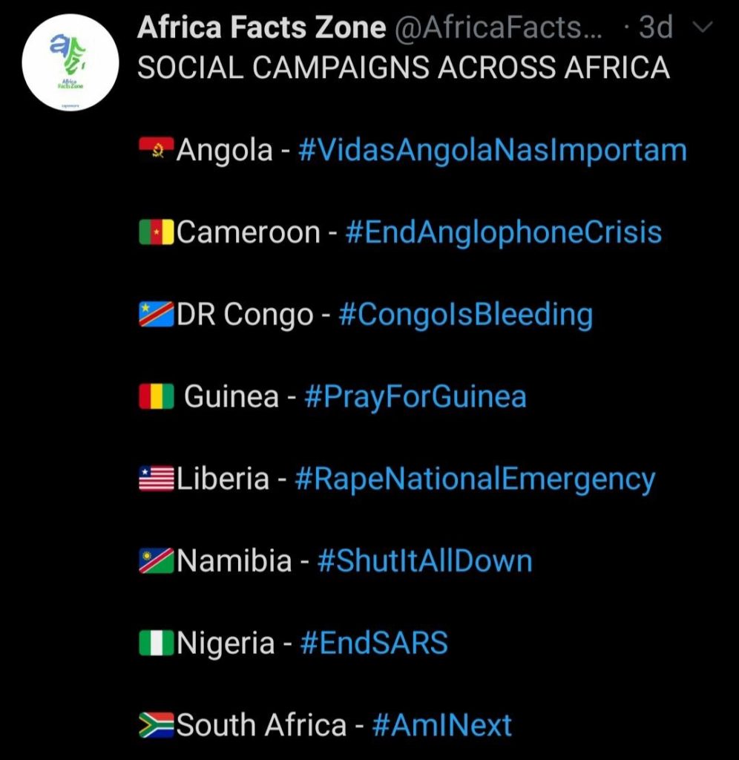Click the DR Congo flag emoji
This screenshot has width=739, height=760.
(x=154, y=313)
